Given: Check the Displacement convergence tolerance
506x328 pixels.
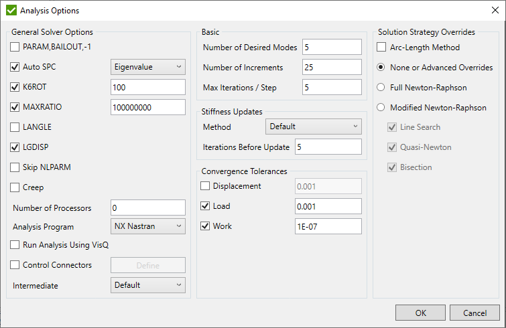Looking at the screenshot, I should coord(206,186).
